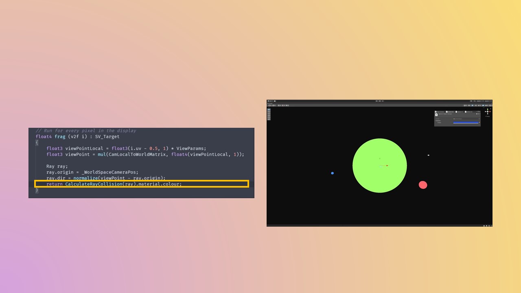Select the Rotate tool in scene overlay
521x293 pixels.
point(269,114)
